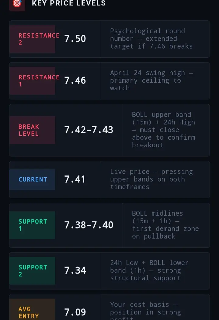This screenshot has height=320, width=219.
Task: Select the Support 2 green label
Action: 32,271
